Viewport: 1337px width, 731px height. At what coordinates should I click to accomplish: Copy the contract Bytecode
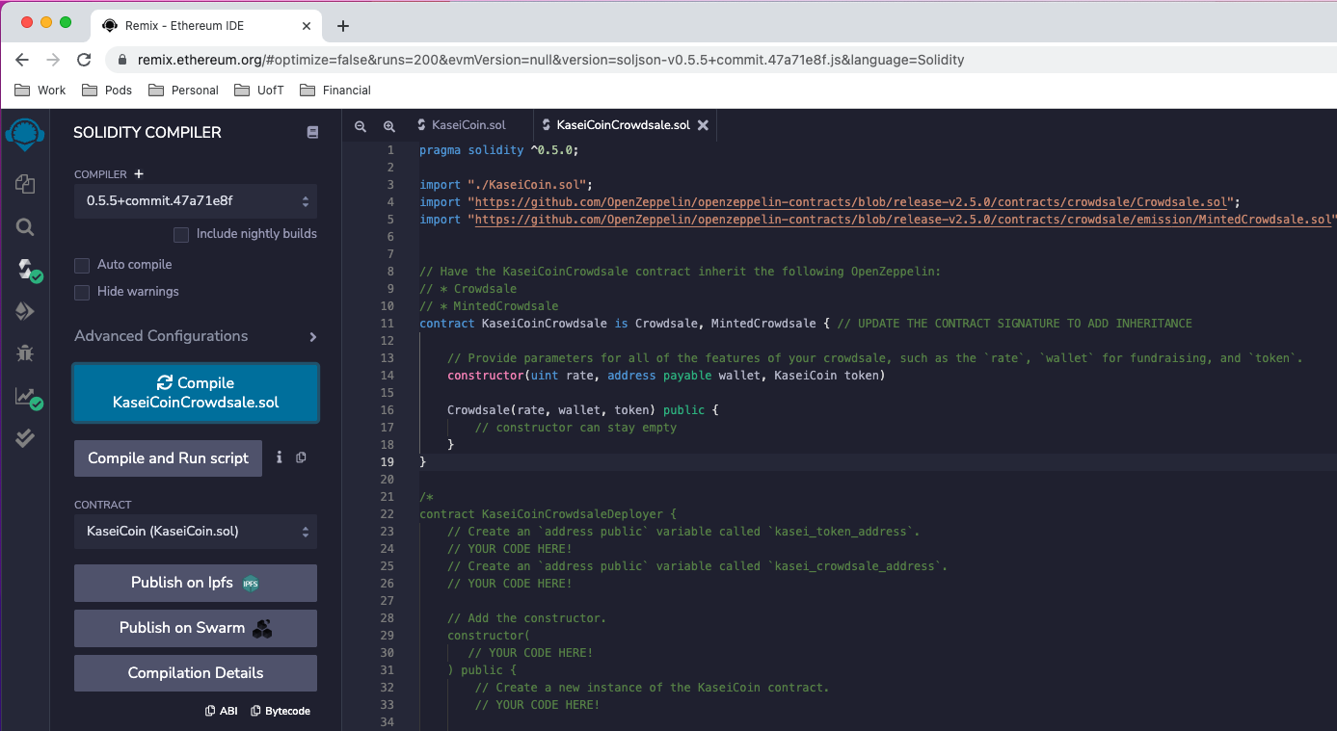point(280,710)
